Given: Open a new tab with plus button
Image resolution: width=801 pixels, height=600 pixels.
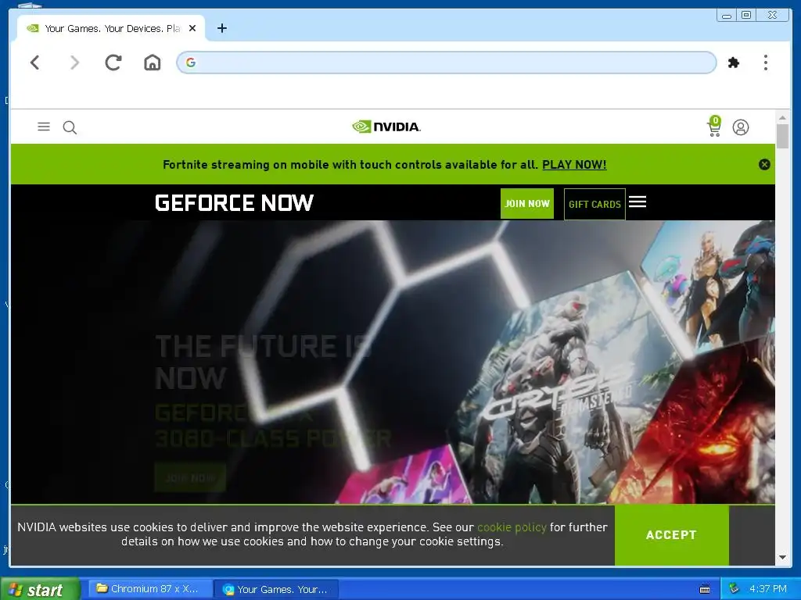Looking at the screenshot, I should [x=221, y=29].
